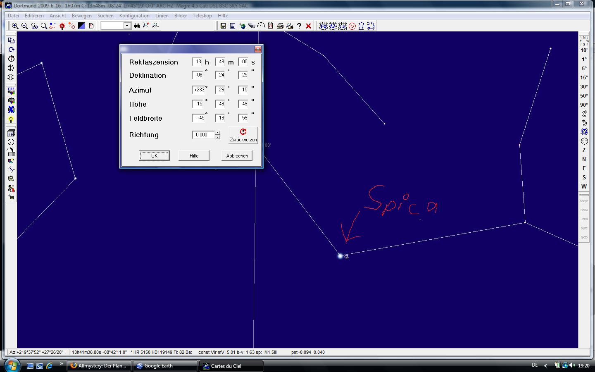595x372 pixels.
Task: Open the Konfiguration menu
Action: click(134, 16)
